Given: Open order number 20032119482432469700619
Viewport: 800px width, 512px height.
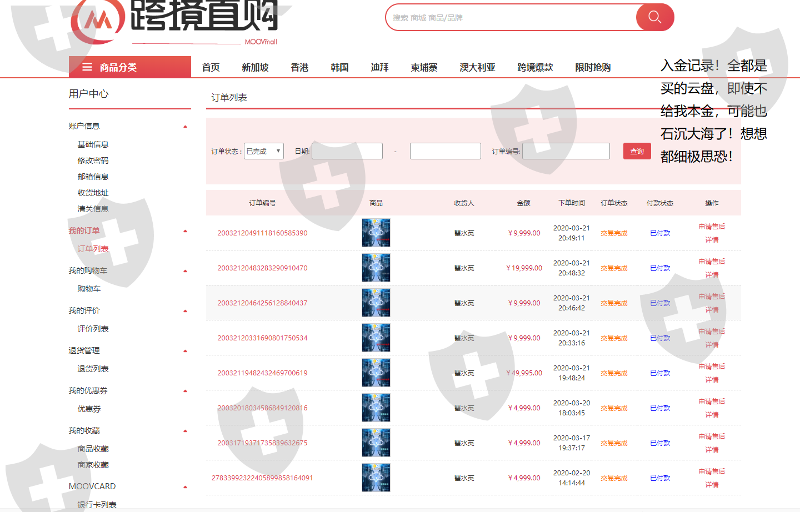Looking at the screenshot, I should click(262, 373).
